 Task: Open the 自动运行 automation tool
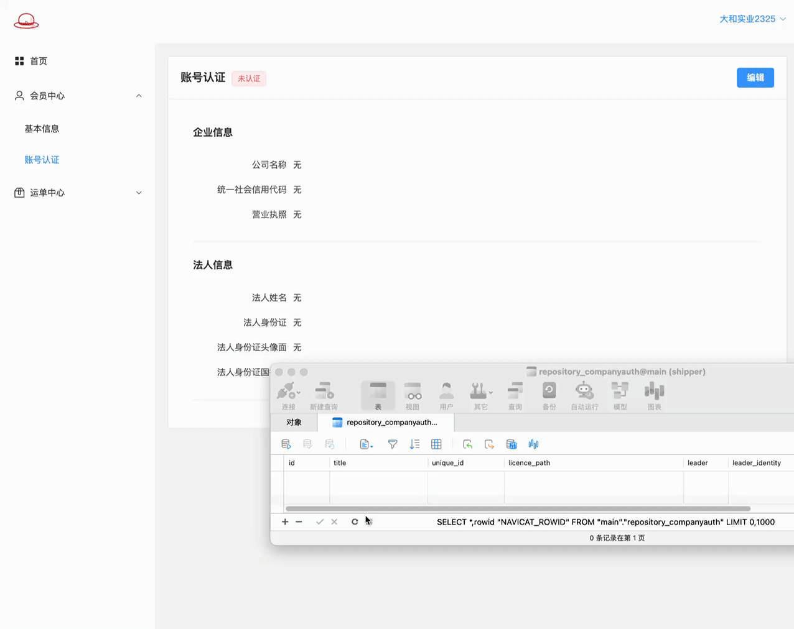[x=584, y=396]
